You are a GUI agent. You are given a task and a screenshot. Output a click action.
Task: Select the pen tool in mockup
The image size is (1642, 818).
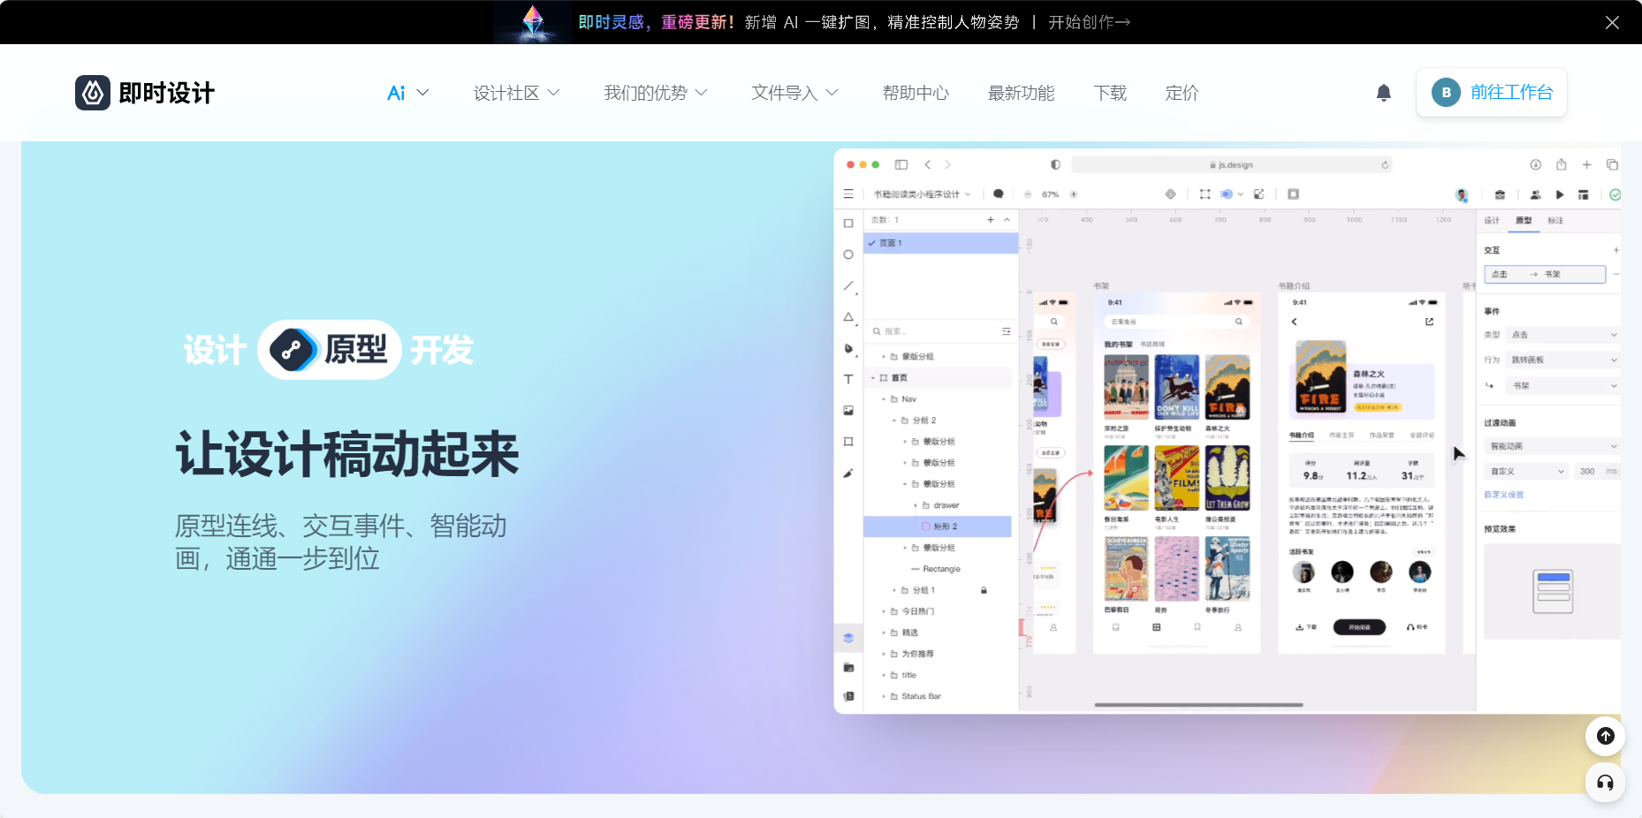pyautogui.click(x=848, y=348)
